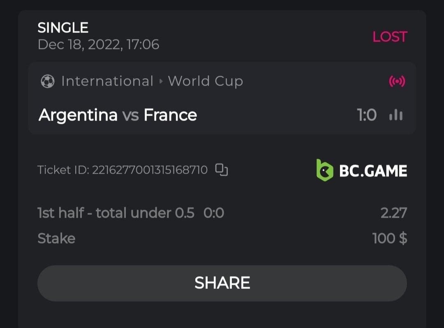Viewport: 444px width, 328px height.
Task: Open the World Cup tournament link
Action: click(205, 81)
